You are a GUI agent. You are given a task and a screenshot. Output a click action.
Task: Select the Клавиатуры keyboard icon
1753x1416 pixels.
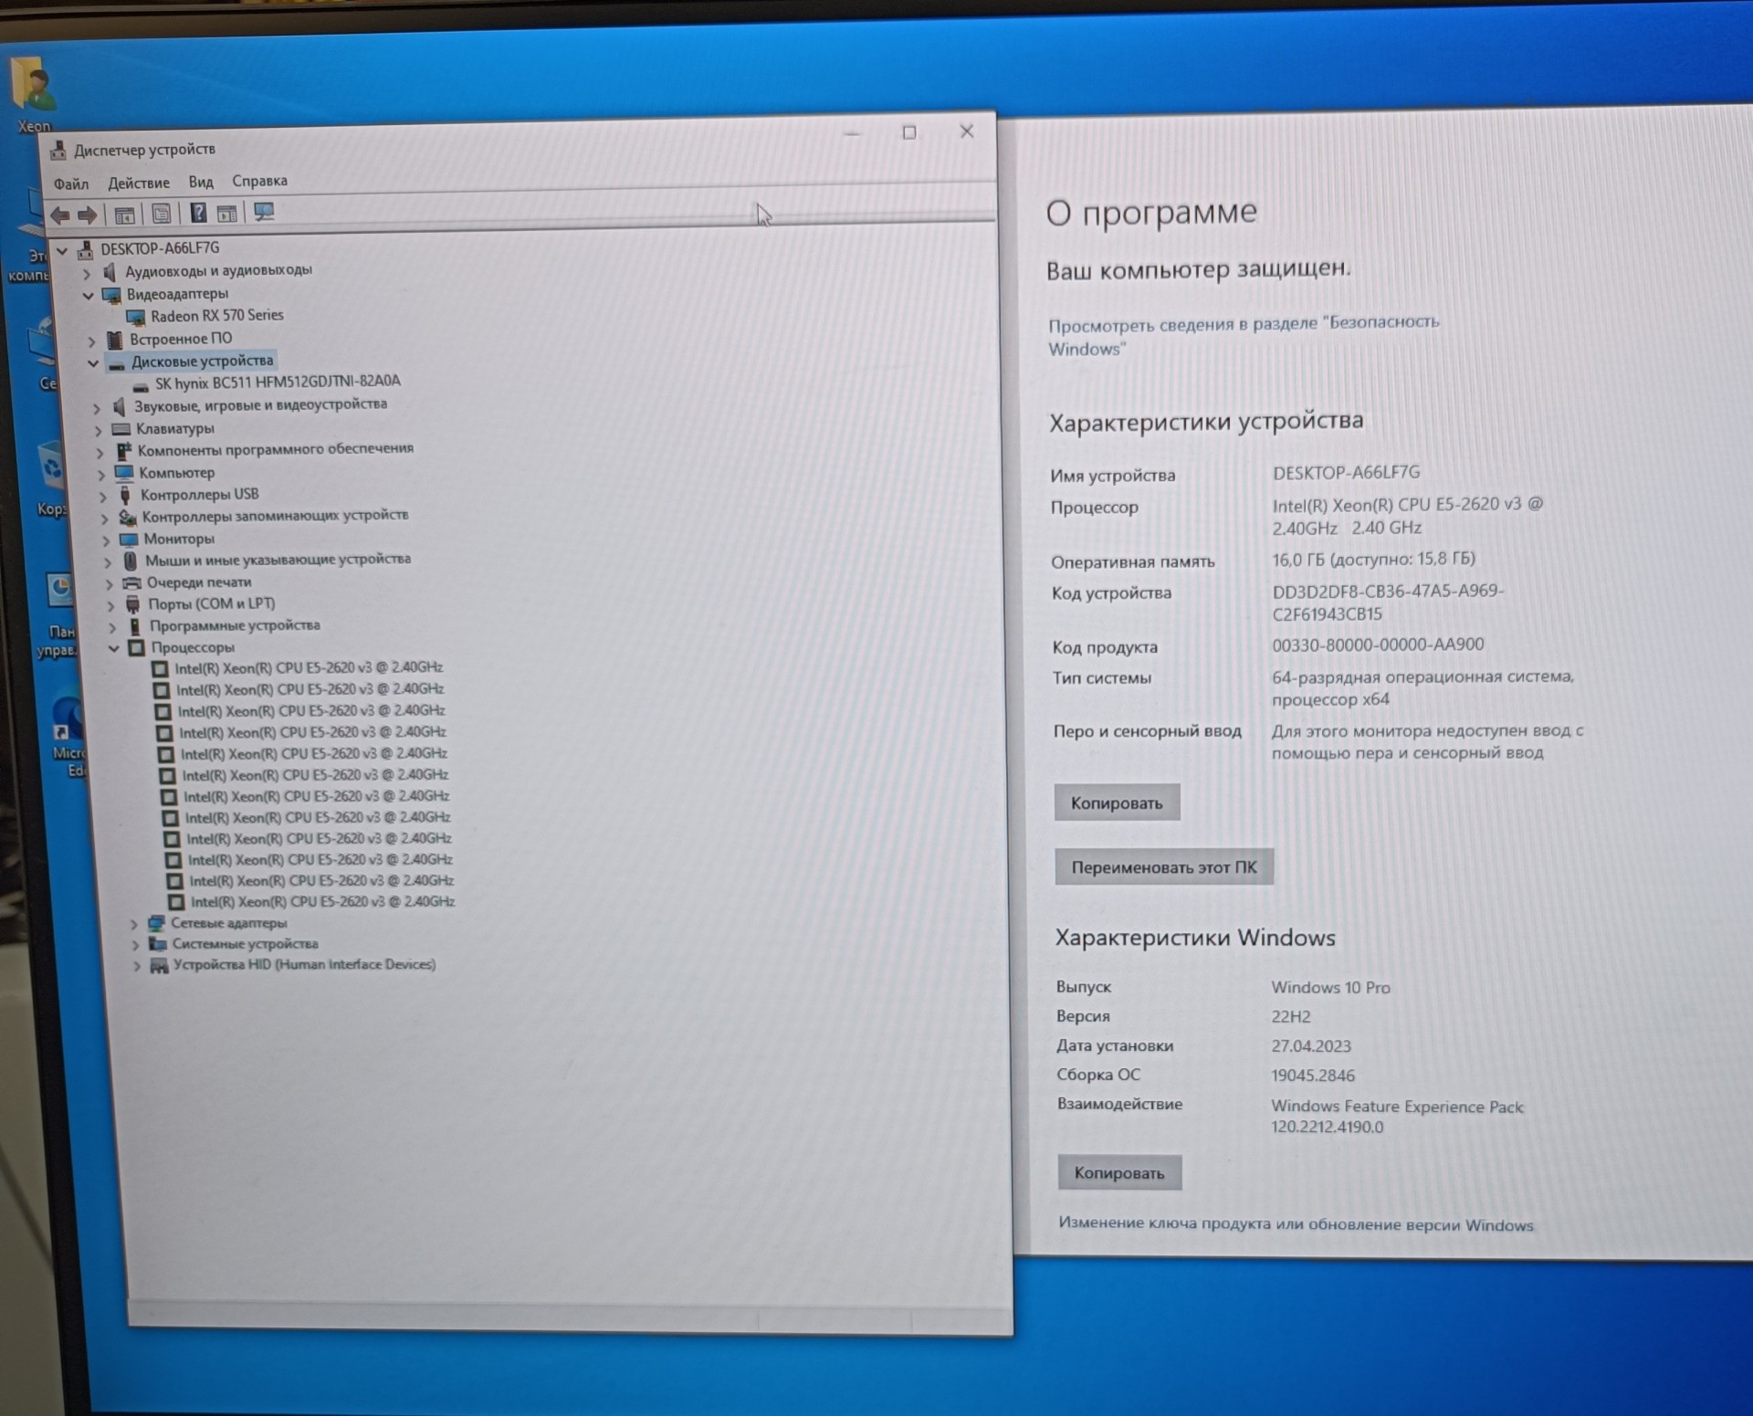tap(121, 429)
